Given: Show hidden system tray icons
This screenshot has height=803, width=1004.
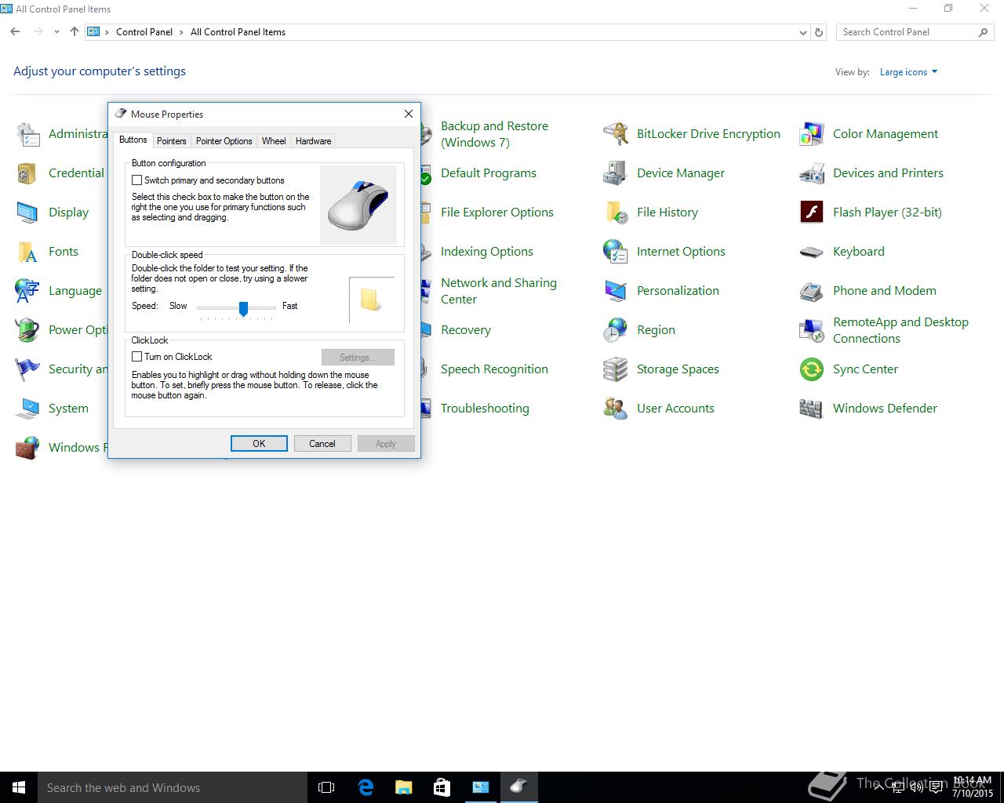Looking at the screenshot, I should pos(879,787).
